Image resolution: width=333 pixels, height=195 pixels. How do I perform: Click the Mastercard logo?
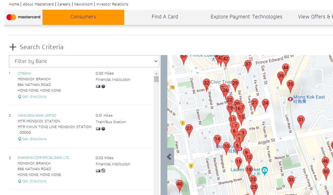coord(23,17)
